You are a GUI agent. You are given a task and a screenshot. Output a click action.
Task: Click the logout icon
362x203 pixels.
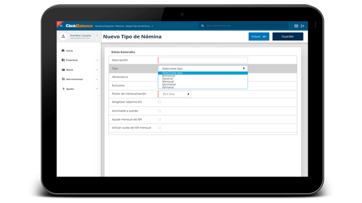302,26
